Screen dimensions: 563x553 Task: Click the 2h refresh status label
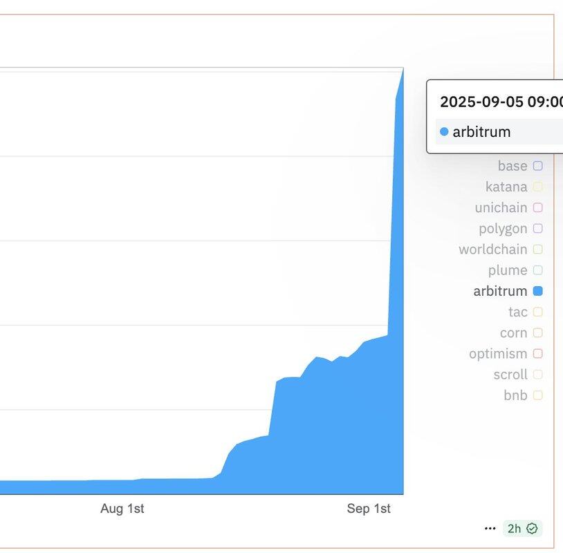pyautogui.click(x=514, y=528)
